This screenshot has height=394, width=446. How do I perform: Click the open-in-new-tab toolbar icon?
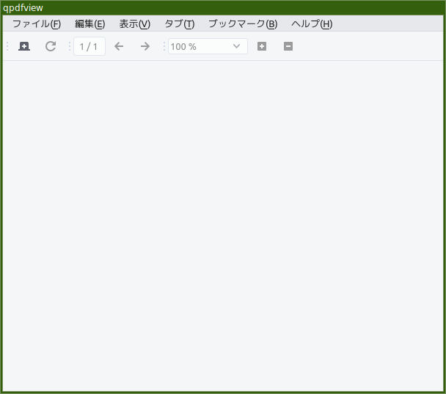tap(24, 46)
